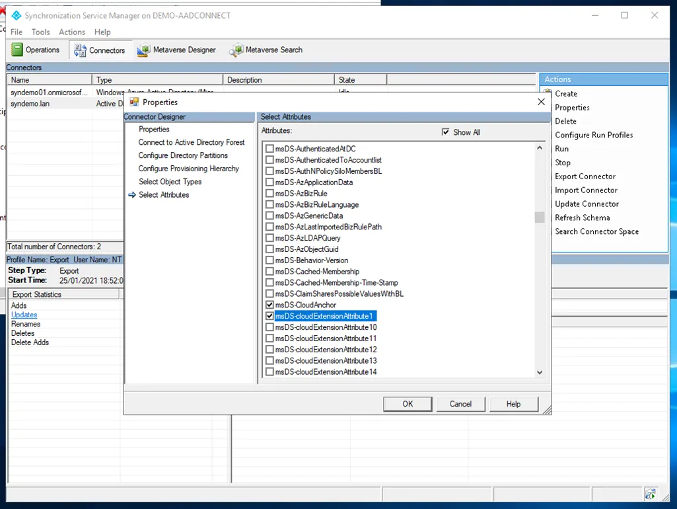This screenshot has width=677, height=509.
Task: Close the Properties dialog with X
Action: click(x=541, y=102)
